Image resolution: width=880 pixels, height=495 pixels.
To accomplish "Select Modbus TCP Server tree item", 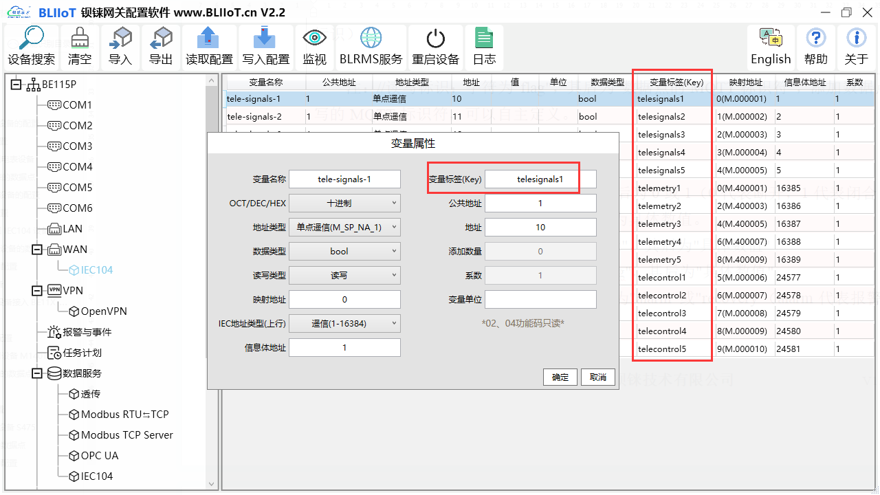I will pyautogui.click(x=121, y=435).
